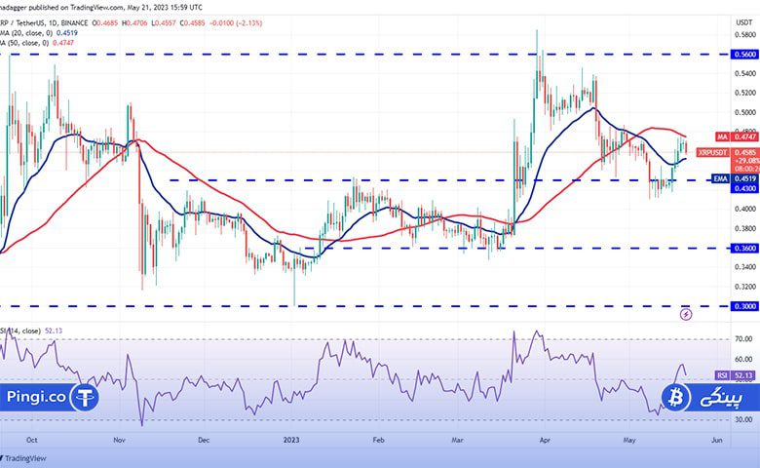This screenshot has width=760, height=468.
Task: Click the 2023 label on time axis
Action: [x=291, y=440]
